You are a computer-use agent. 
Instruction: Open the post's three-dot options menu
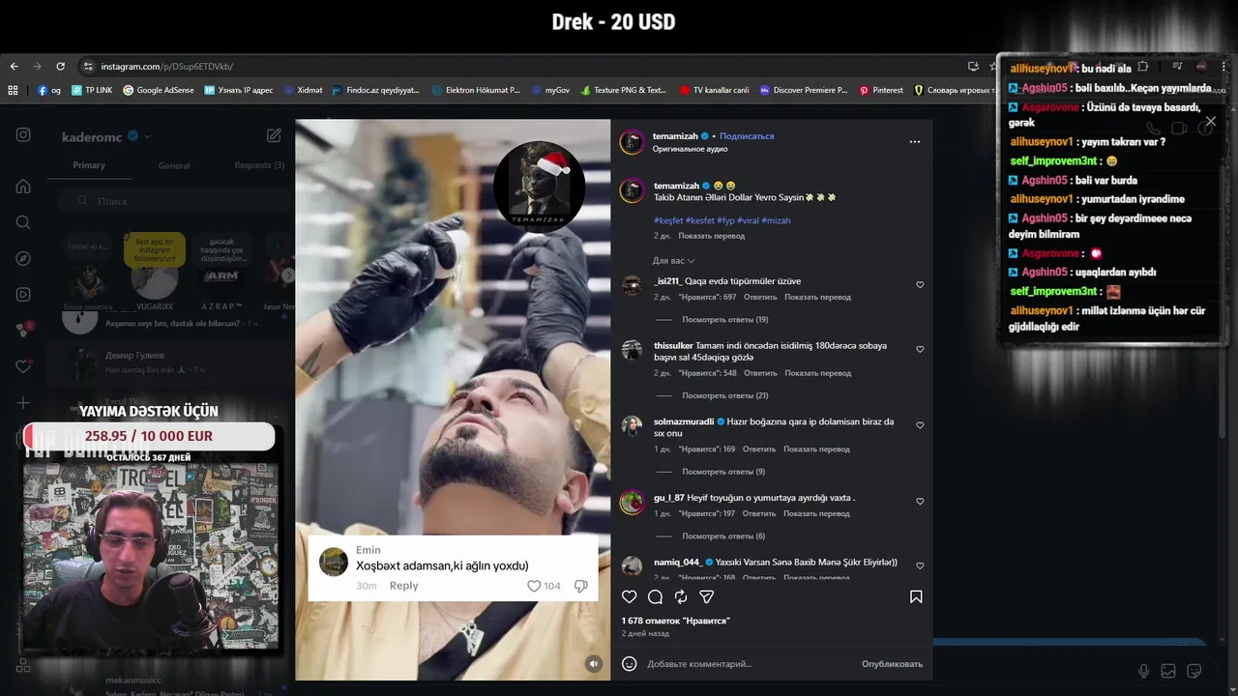click(x=915, y=142)
